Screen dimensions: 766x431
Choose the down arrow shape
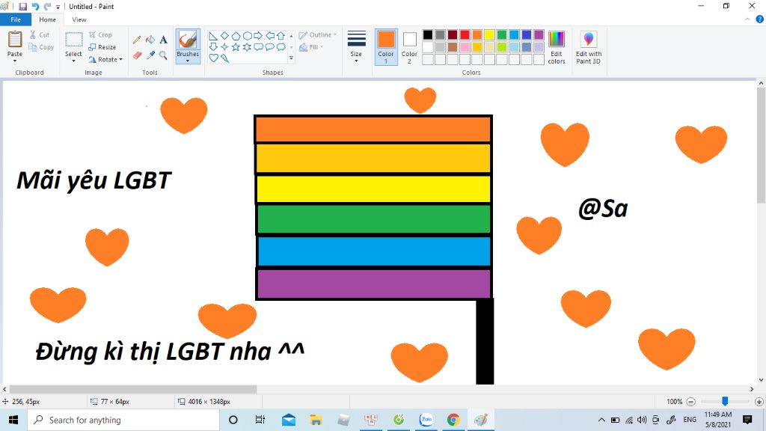tap(213, 47)
